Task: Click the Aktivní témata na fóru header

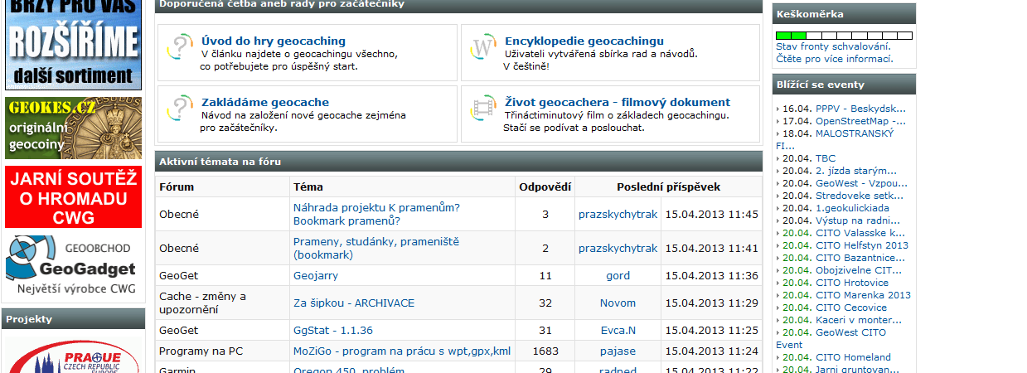Action: [458, 161]
